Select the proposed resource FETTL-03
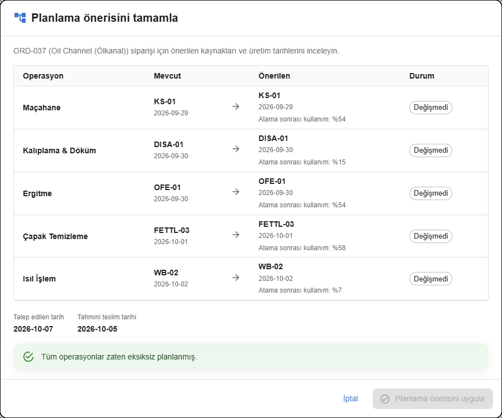The image size is (502, 418). point(276,224)
